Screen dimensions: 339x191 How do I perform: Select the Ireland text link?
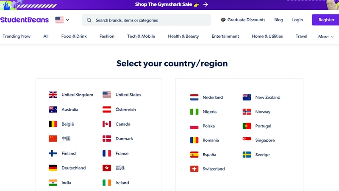coord(122,183)
